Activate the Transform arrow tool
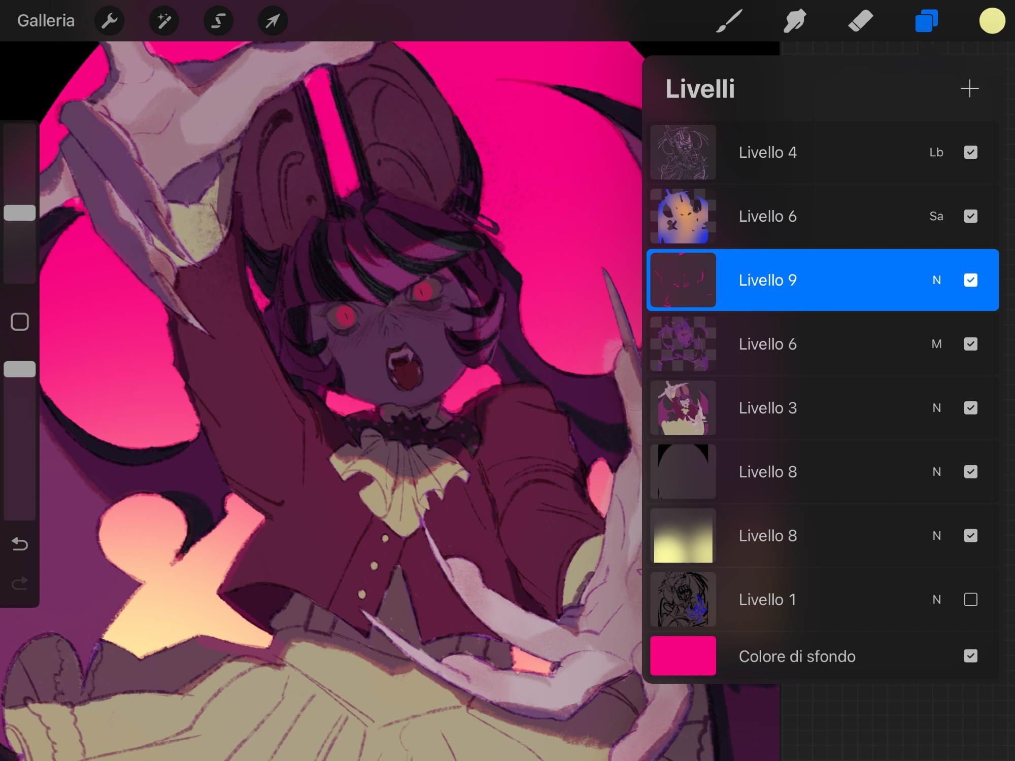 (x=273, y=21)
